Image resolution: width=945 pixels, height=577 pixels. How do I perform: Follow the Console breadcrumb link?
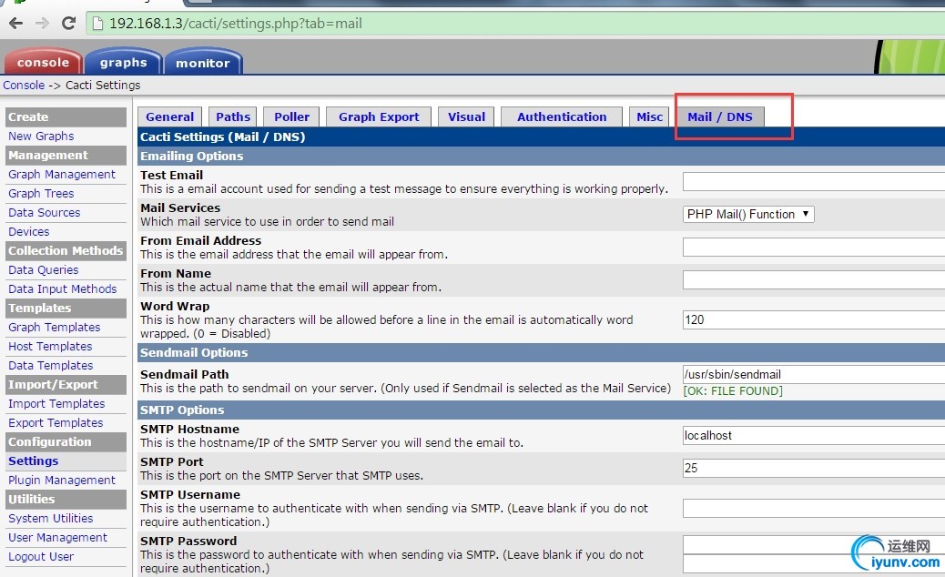(24, 85)
